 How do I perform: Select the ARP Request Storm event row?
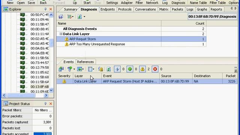click(x=147, y=81)
